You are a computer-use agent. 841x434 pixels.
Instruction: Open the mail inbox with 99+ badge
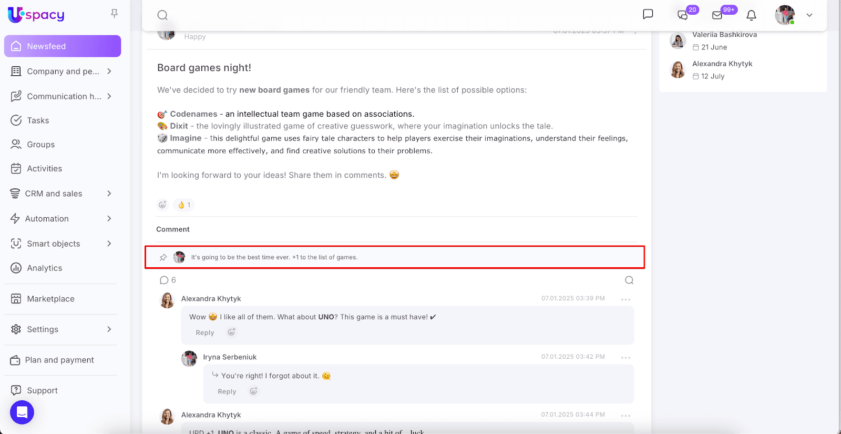(x=717, y=15)
